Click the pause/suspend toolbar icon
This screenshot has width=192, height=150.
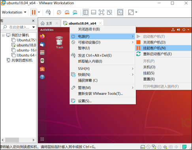[x=34, y=12]
